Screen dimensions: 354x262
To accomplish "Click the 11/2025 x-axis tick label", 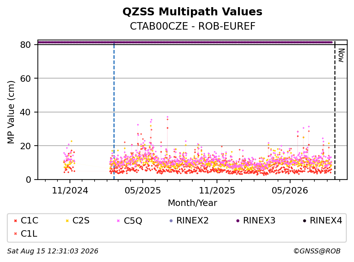I will tap(217, 191).
